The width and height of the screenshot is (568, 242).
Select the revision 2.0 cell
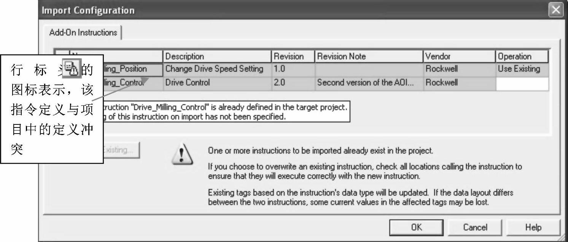pos(293,83)
